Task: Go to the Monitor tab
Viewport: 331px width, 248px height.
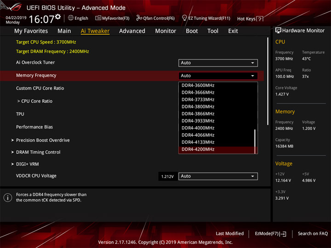Action: (x=165, y=31)
